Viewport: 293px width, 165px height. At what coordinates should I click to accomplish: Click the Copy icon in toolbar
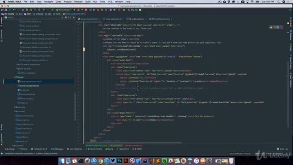[27, 10]
